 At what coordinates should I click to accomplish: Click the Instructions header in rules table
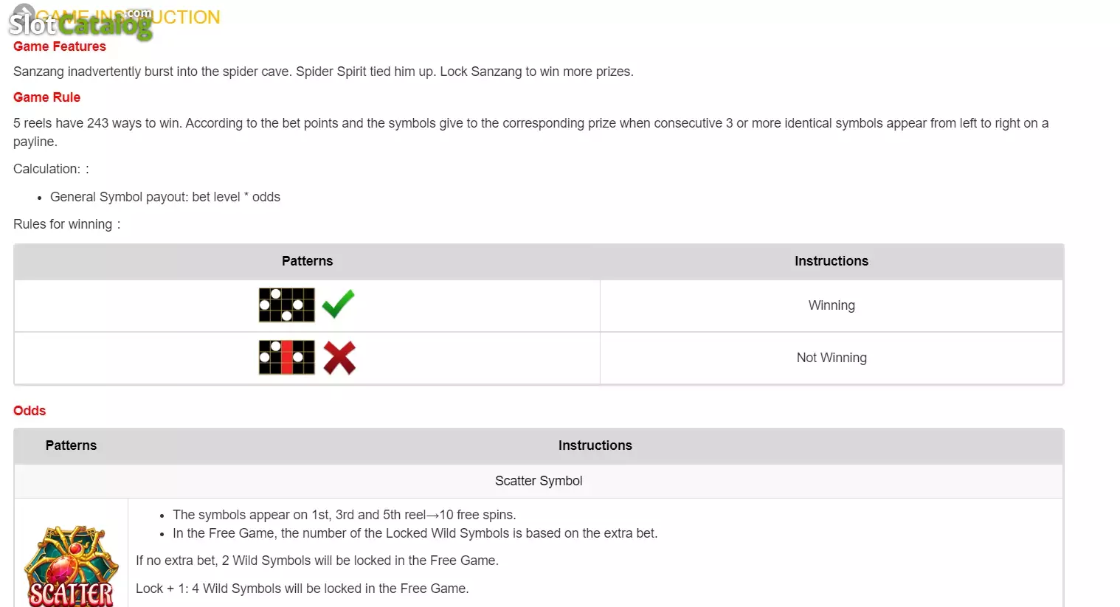point(832,261)
